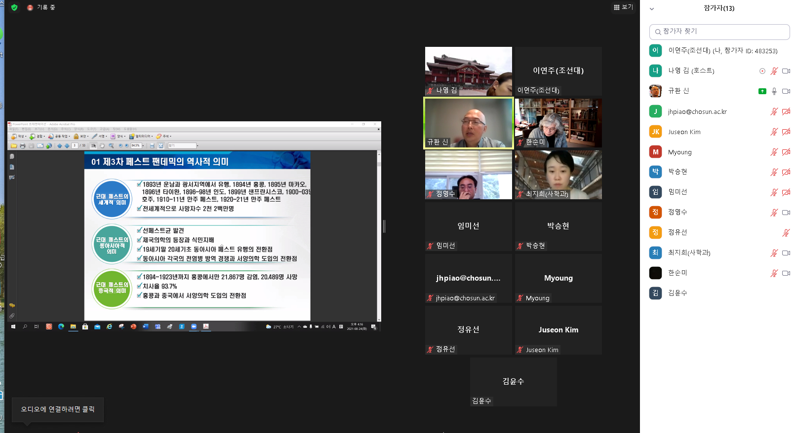The width and height of the screenshot is (796, 433).
Task: Click 한순미's camera icon in participant list
Action: pyautogui.click(x=786, y=273)
